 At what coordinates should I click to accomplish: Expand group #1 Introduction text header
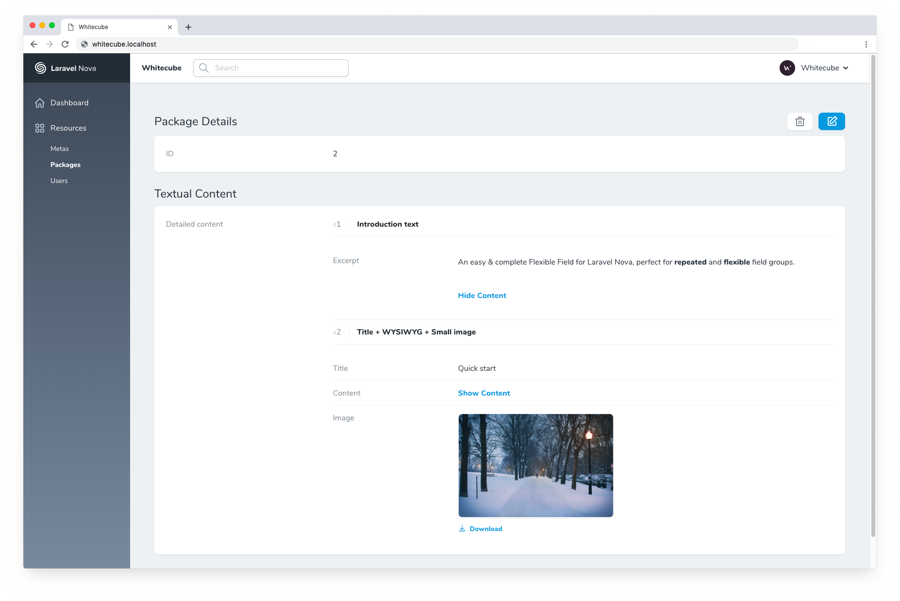pyautogui.click(x=387, y=224)
